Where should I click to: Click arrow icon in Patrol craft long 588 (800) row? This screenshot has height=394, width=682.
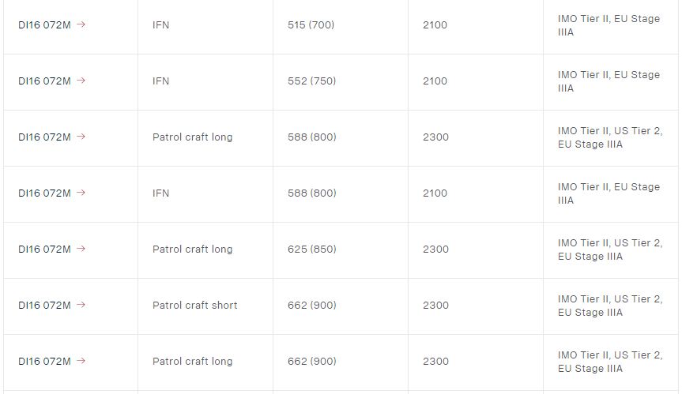[x=81, y=137]
